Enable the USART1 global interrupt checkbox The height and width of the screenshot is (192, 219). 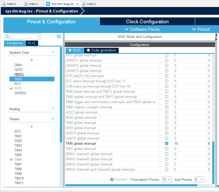(x=166, y=60)
